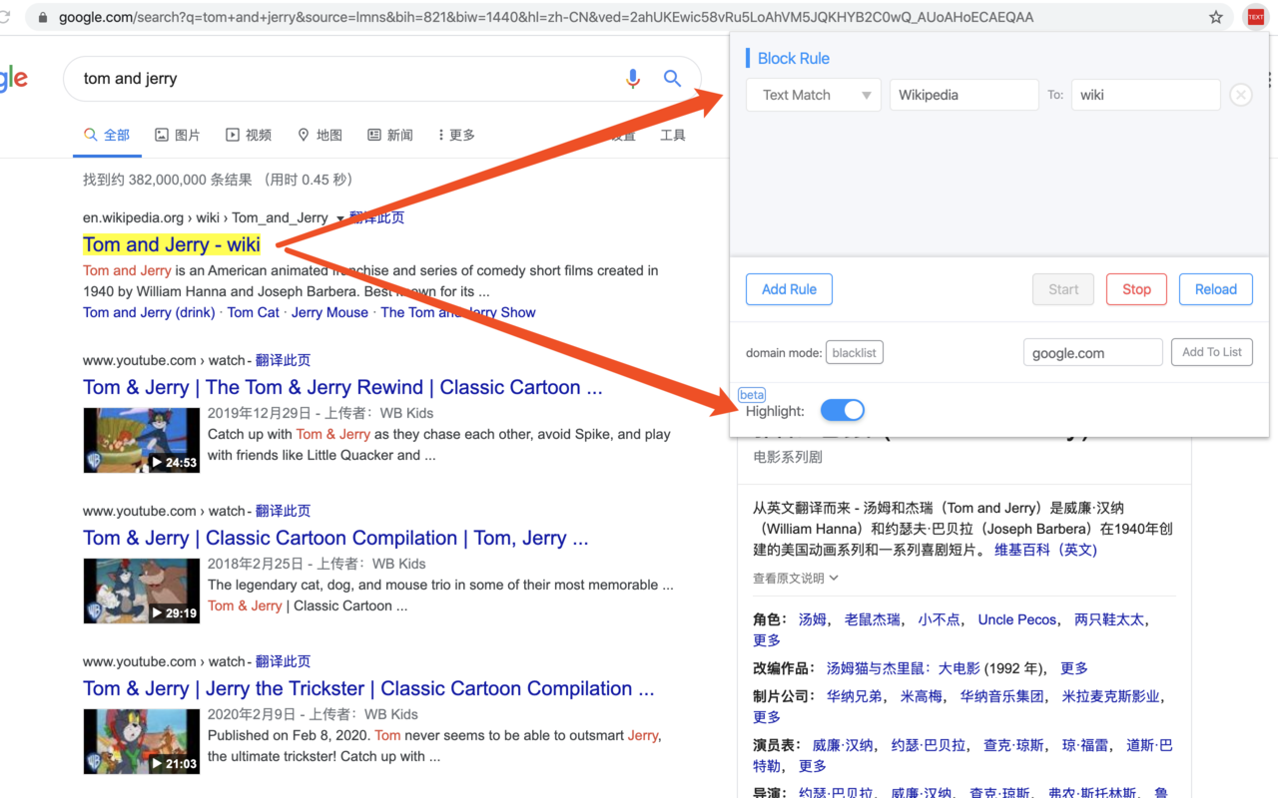Click the blue magnifier search icon
Viewport: 1278px width, 798px height.
(673, 79)
